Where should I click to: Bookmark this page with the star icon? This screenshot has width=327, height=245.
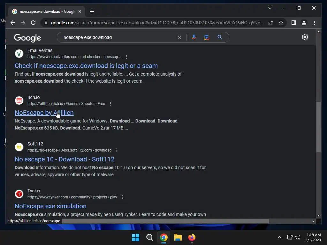pos(281,23)
